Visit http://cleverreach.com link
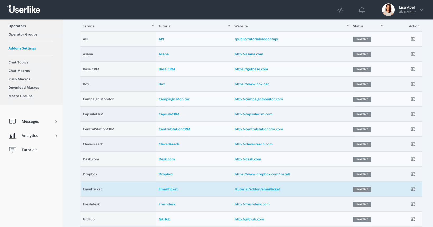The image size is (433, 227). coord(254,144)
